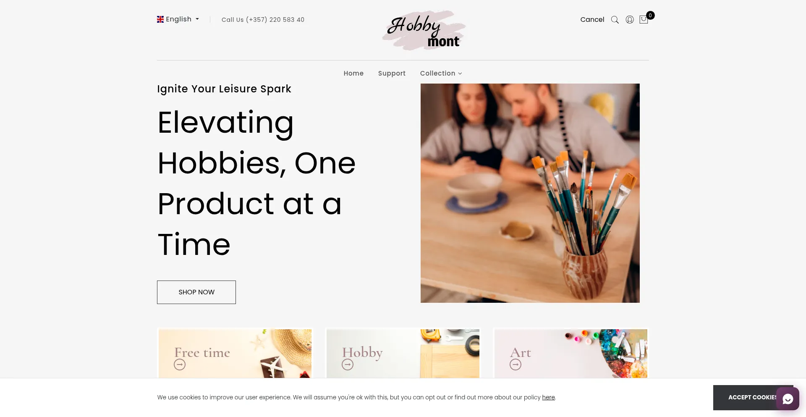Image resolution: width=806 pixels, height=417 pixels.
Task: Open the user account icon
Action: click(630, 20)
